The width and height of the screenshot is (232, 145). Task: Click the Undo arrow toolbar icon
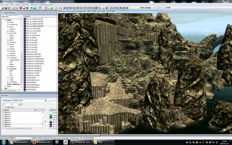13,8
